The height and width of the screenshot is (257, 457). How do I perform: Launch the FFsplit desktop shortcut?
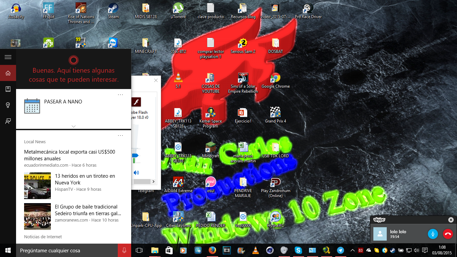tap(49, 11)
